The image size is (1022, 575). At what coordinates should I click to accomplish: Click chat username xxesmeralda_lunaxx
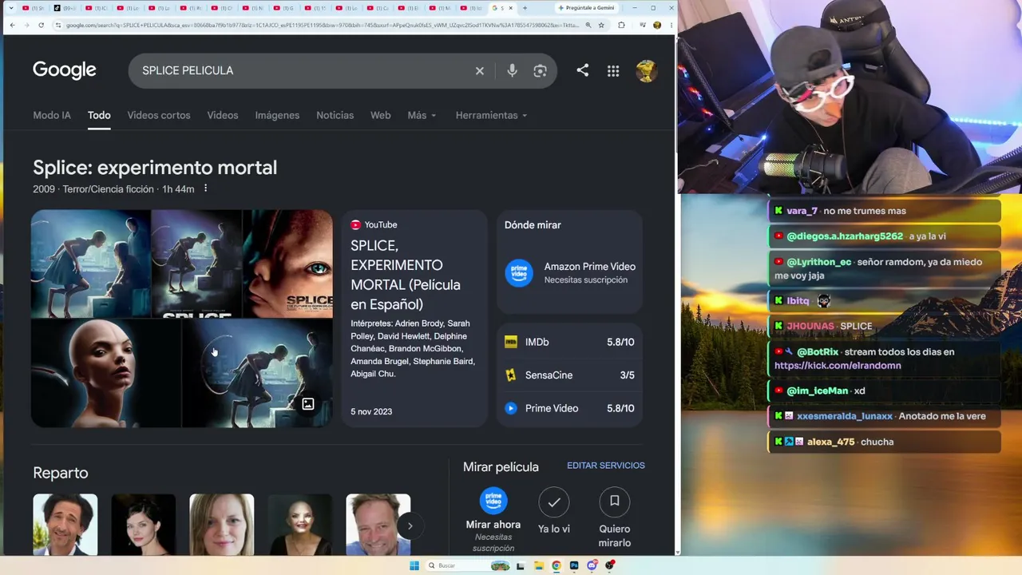tap(845, 416)
